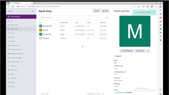Click the Rocket.Cat cat avatar icon
This screenshot has width=169, height=95.
click(x=41, y=38)
